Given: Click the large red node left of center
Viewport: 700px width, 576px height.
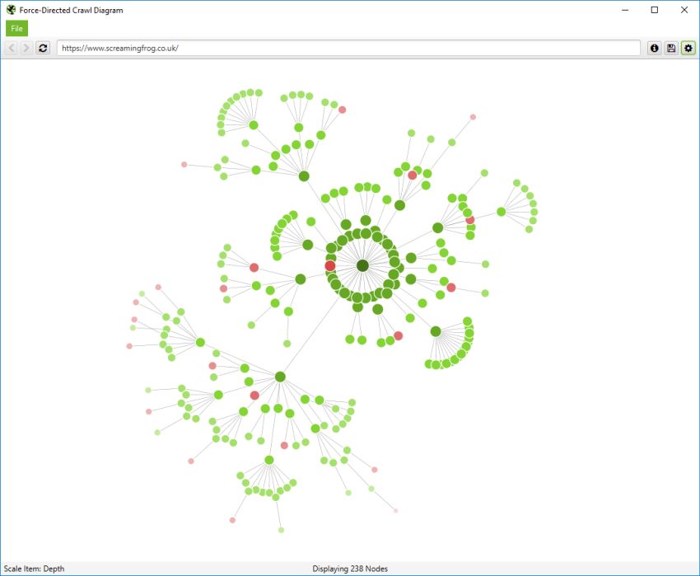Looking at the screenshot, I should click(330, 265).
